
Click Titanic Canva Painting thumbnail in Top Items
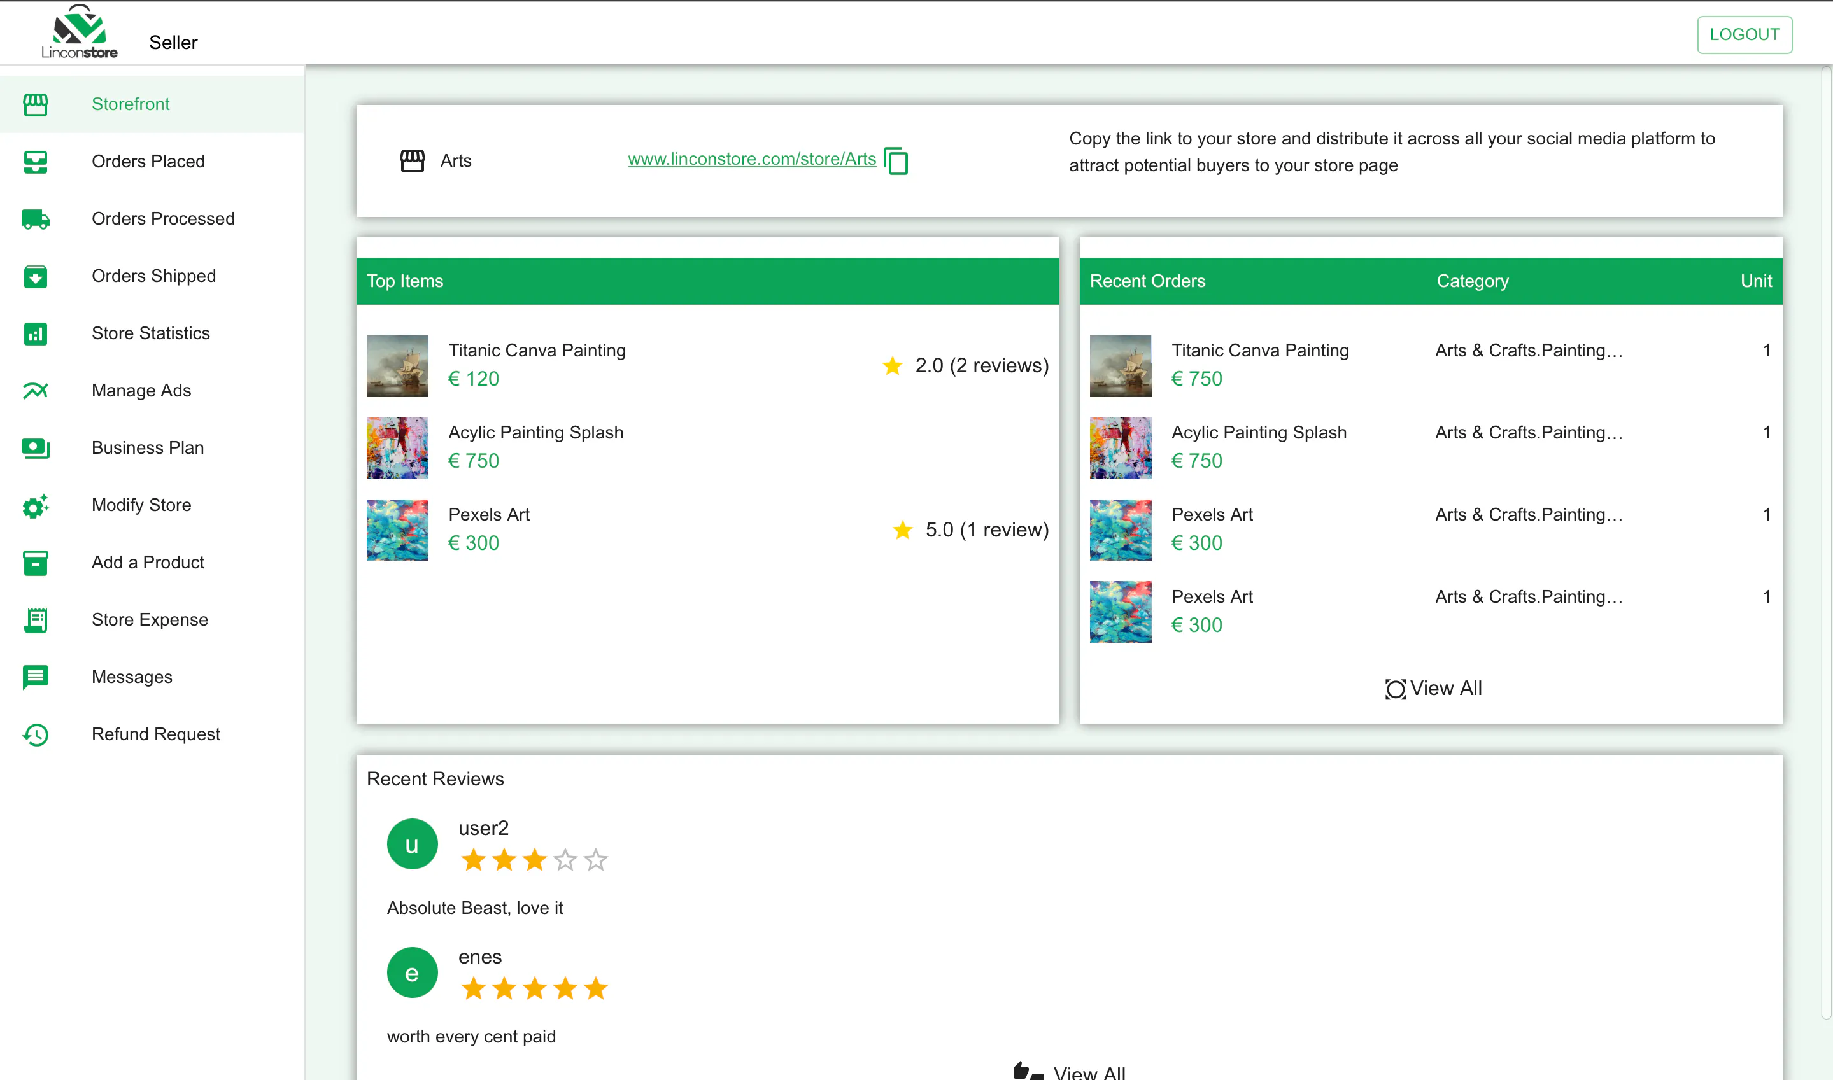397,366
